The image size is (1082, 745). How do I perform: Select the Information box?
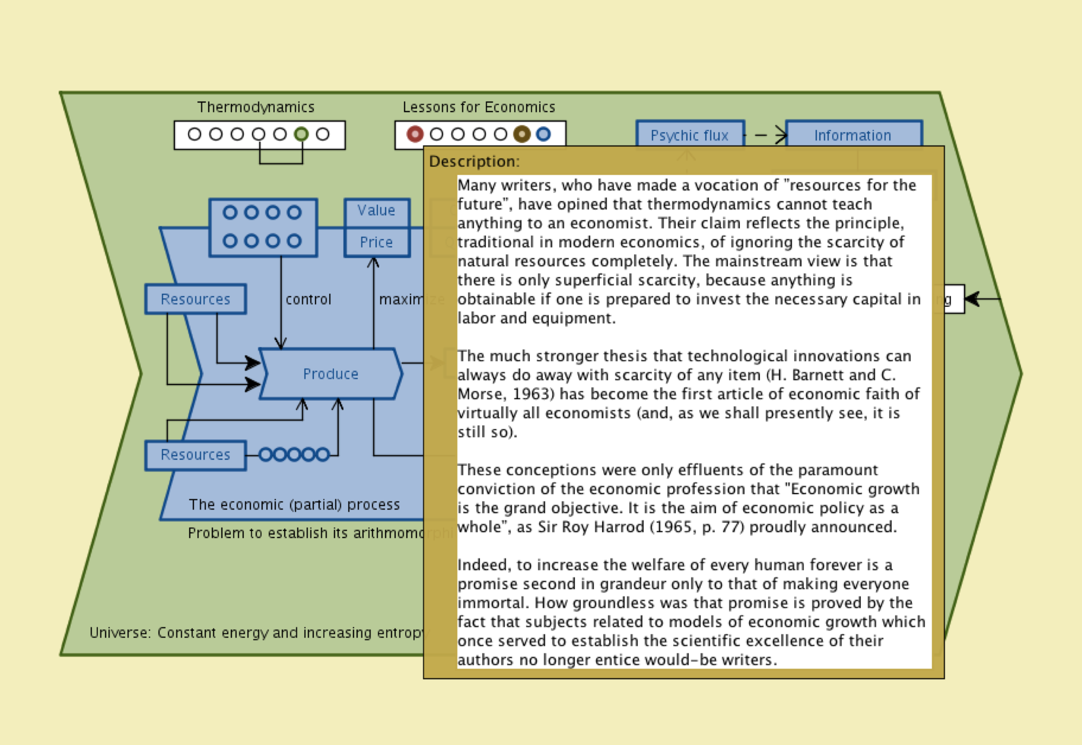[853, 135]
